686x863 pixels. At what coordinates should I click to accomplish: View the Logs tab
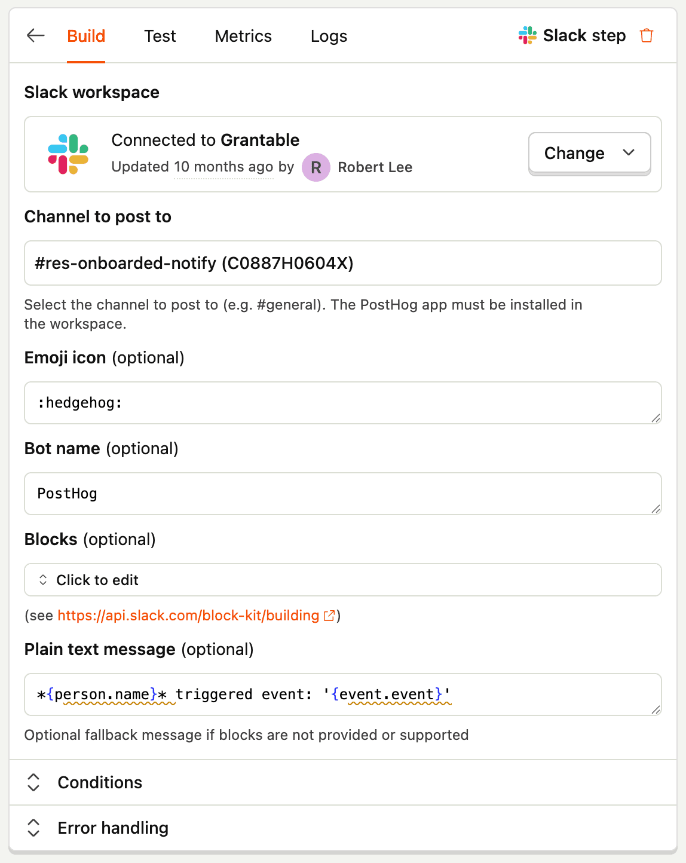pyautogui.click(x=328, y=36)
